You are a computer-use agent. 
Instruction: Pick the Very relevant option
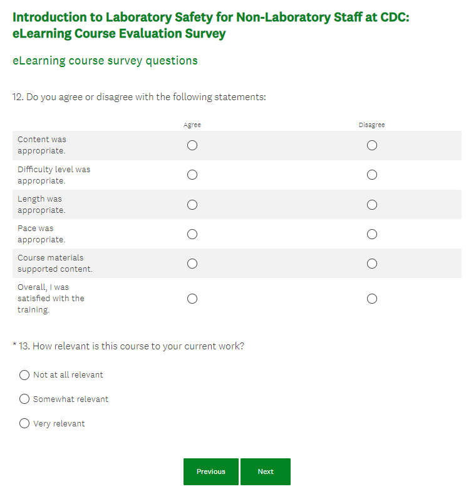click(24, 423)
